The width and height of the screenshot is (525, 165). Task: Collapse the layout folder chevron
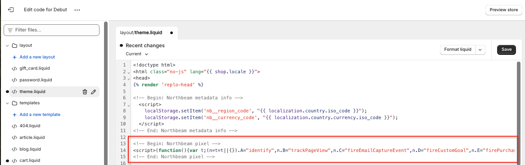tap(7, 45)
